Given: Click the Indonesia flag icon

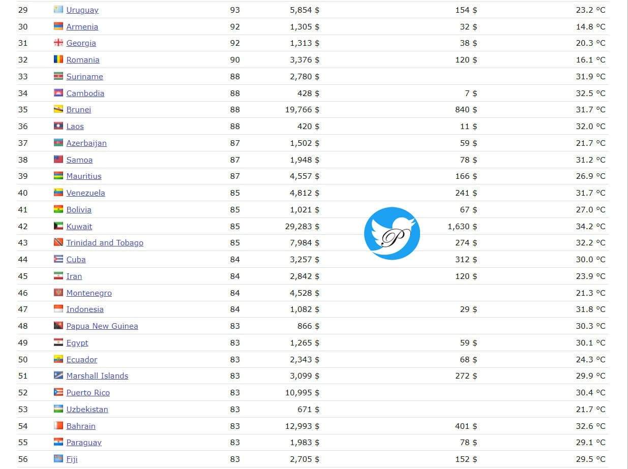Looking at the screenshot, I should (58, 309).
